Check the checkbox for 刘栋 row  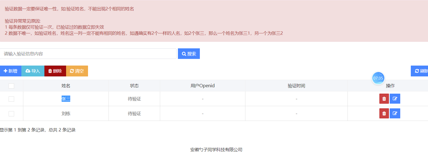pyautogui.click(x=11, y=114)
